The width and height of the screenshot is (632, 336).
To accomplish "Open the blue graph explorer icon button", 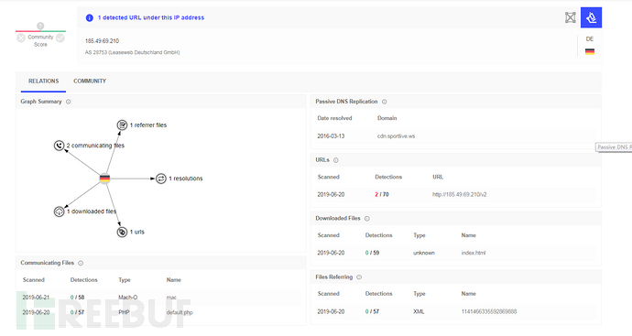I will click(591, 17).
